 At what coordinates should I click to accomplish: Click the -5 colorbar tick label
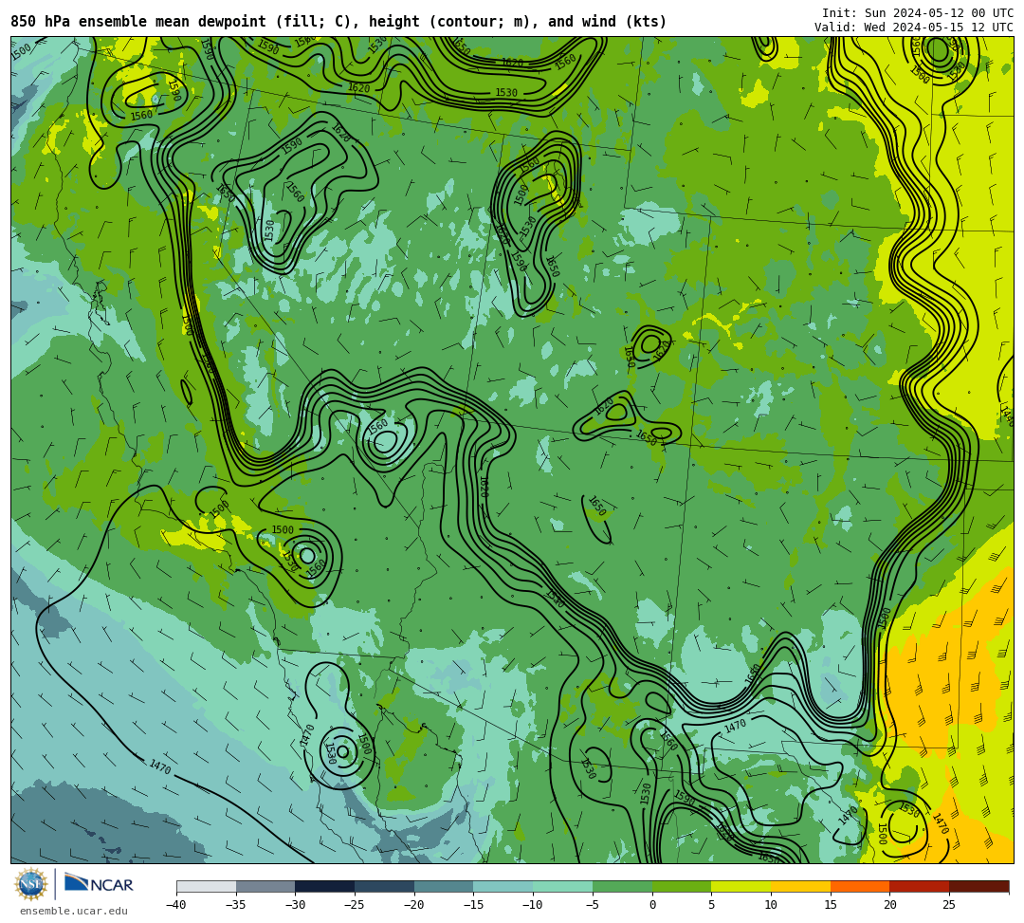click(592, 905)
